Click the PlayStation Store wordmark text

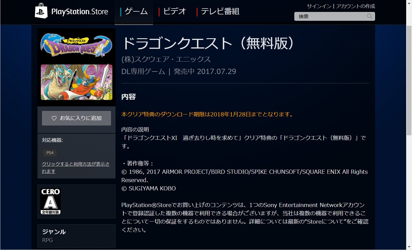tap(80, 12)
